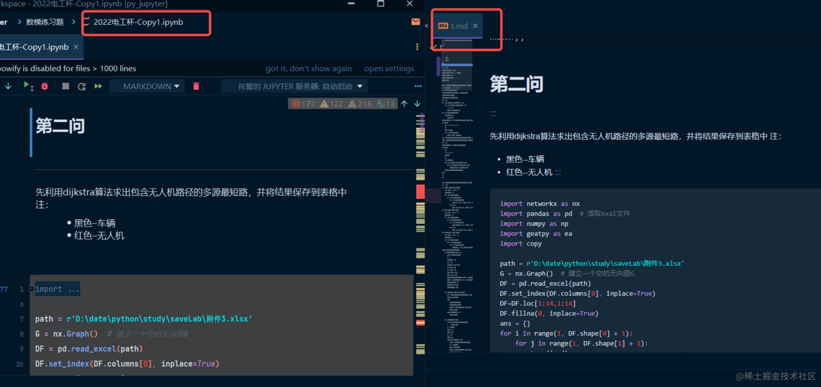821x387 pixels.
Task: Move cell down with arrow icon
Action: (x=8, y=86)
